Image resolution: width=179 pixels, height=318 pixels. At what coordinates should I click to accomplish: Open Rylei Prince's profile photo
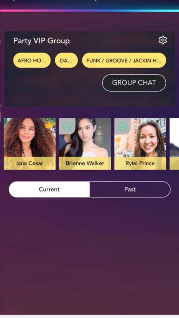pos(140,137)
